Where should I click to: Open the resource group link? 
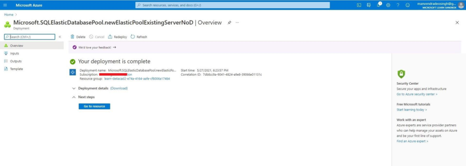[x=137, y=78]
